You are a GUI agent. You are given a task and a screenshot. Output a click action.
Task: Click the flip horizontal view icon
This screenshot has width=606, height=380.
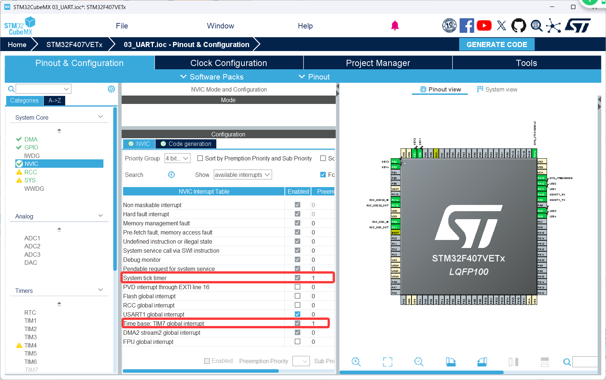pyautogui.click(x=513, y=362)
